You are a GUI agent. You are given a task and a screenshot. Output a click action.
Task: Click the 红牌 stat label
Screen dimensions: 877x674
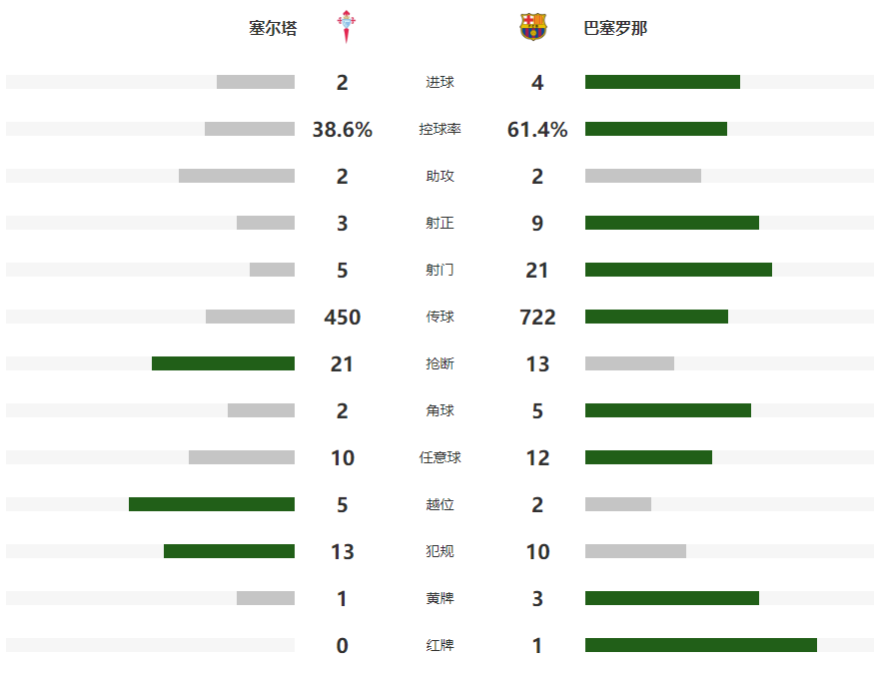tap(439, 645)
